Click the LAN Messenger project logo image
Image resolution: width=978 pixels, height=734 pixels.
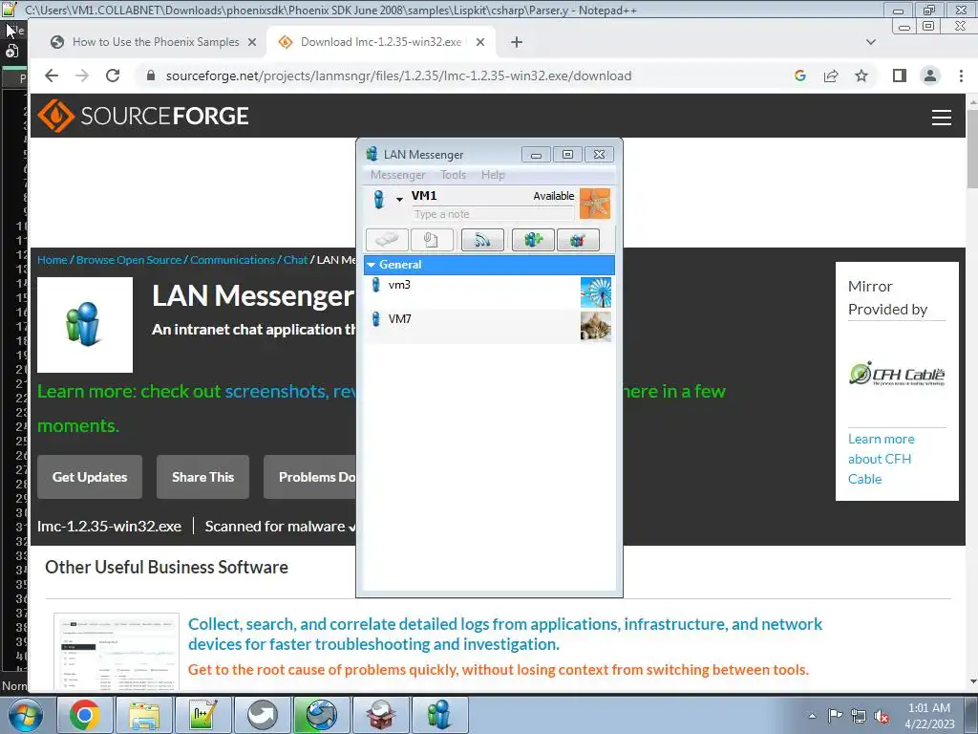click(x=85, y=325)
